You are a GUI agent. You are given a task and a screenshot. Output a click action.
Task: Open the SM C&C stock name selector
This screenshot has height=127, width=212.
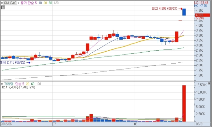pyautogui.click(x=10, y=3)
